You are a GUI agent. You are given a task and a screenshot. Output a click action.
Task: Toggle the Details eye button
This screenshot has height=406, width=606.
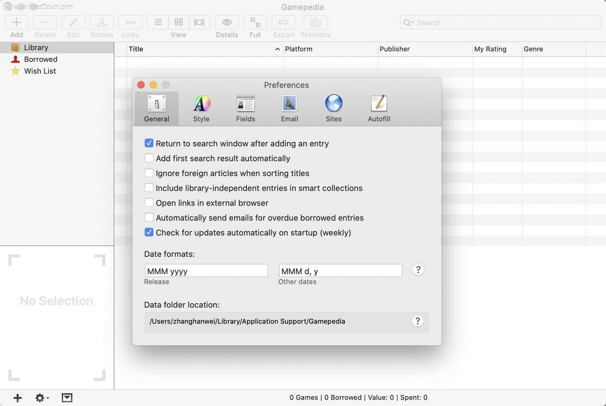[227, 23]
